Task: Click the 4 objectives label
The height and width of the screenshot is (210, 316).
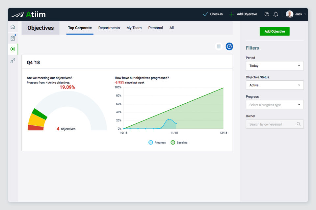Action: (x=66, y=129)
